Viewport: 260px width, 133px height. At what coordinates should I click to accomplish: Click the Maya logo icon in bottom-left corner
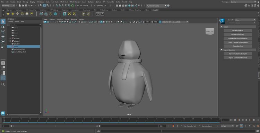pyautogui.click(x=3, y=113)
